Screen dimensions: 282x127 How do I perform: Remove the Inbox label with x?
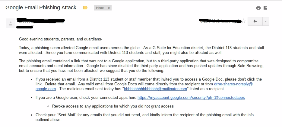[109, 8]
